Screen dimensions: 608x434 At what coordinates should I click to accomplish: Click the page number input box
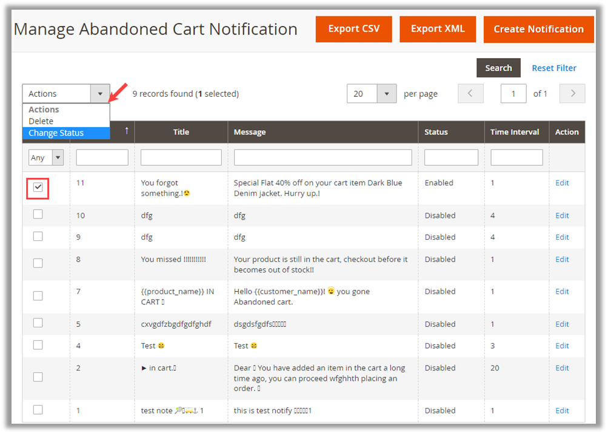pos(513,94)
